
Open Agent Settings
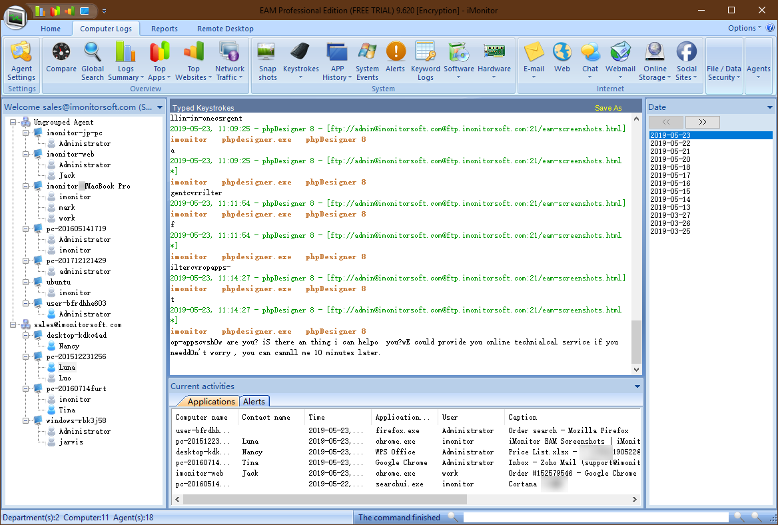coord(21,62)
